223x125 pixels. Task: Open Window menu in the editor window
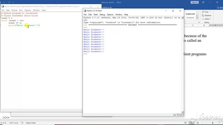pos(36,10)
